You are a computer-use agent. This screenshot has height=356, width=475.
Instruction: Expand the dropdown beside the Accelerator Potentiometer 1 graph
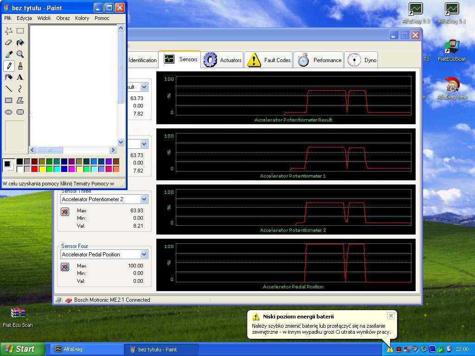144,144
